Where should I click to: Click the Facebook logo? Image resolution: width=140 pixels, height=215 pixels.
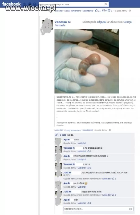(12, 4)
